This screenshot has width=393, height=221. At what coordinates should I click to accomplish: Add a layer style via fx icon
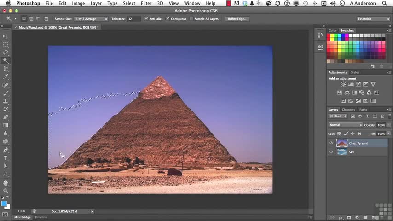click(x=341, y=217)
